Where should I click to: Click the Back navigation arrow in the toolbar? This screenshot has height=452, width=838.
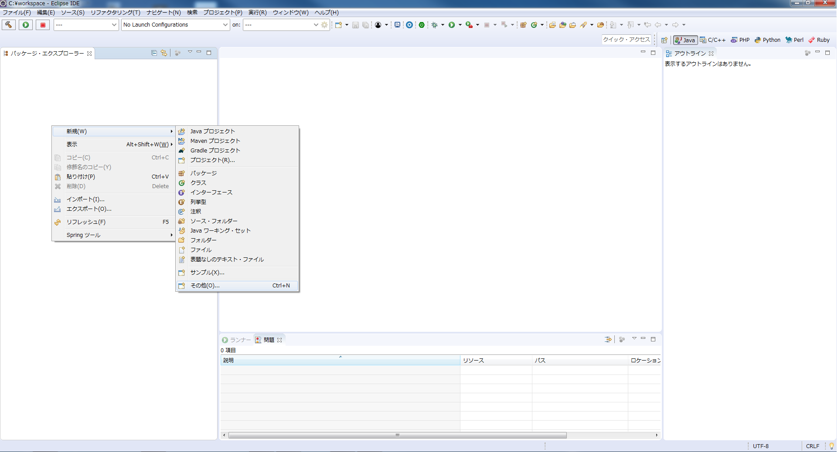click(x=658, y=25)
